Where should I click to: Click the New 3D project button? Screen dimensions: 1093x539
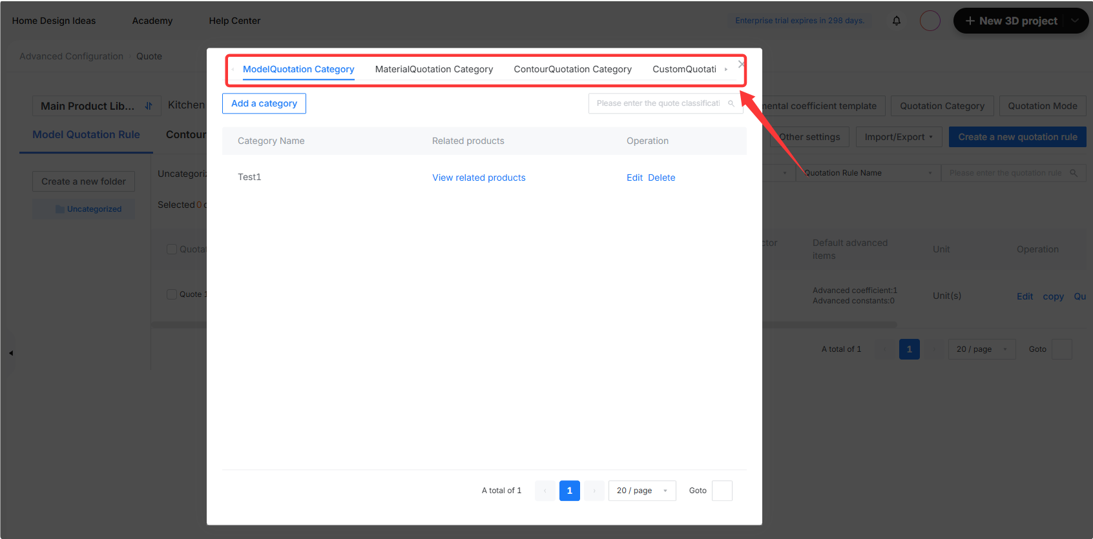(x=1011, y=21)
